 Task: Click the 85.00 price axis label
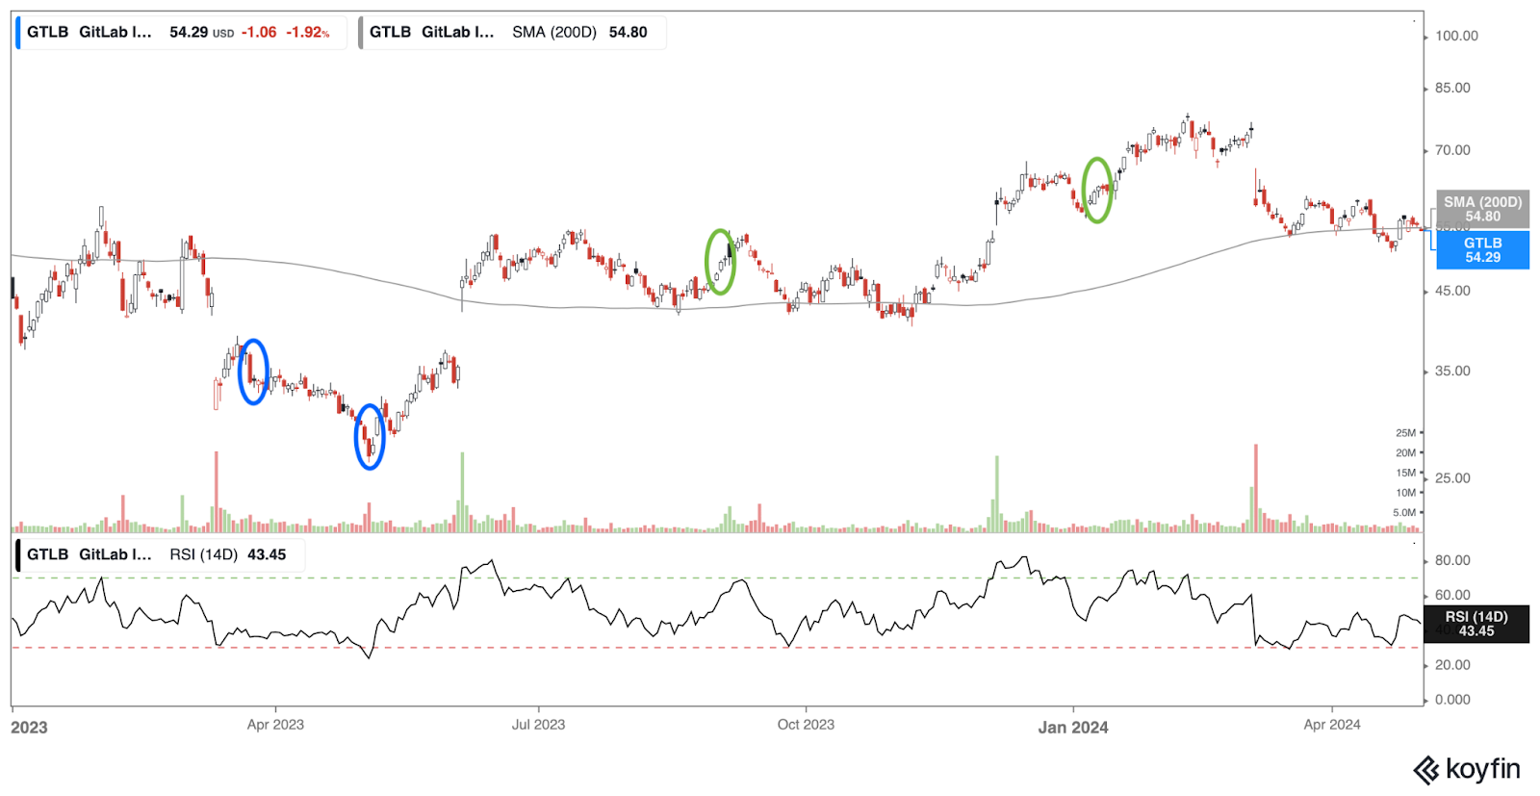[x=1452, y=88]
